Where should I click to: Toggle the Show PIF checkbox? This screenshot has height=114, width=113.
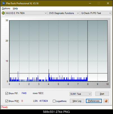7,93
